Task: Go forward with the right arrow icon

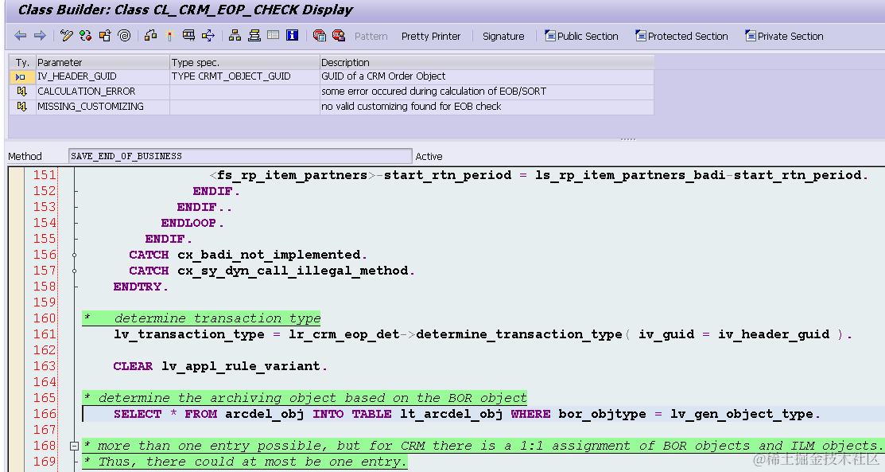Action: pos(40,36)
